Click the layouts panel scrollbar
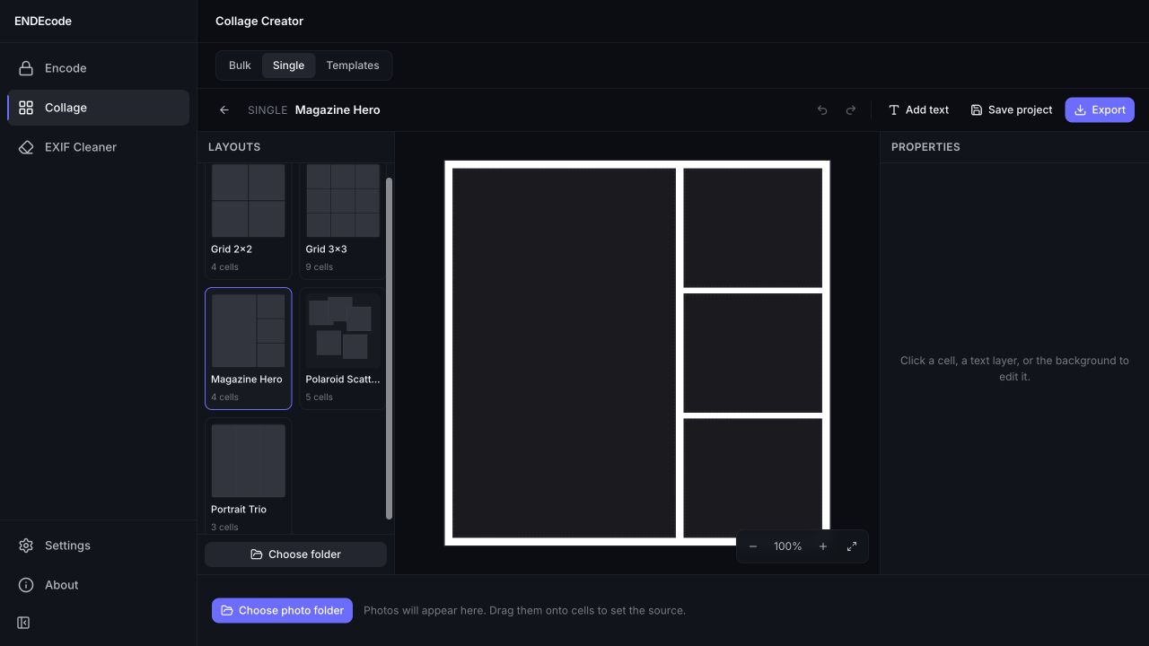Viewport: 1149px width, 646px height. pos(389,348)
